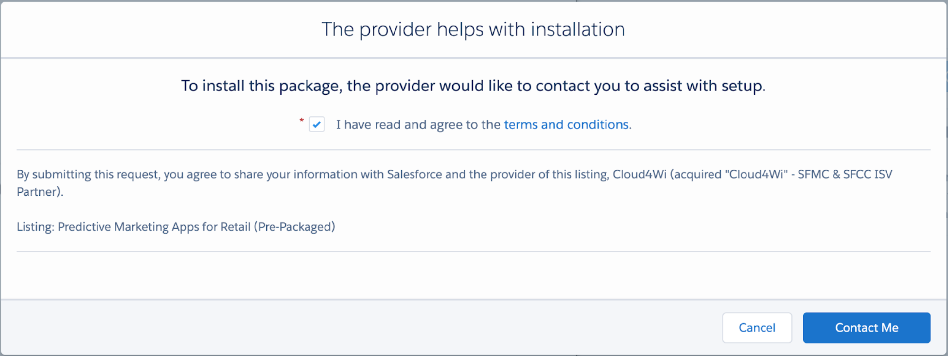Click the word "Partner)." ending the disclaimer
The height and width of the screenshot is (356, 948).
click(40, 191)
